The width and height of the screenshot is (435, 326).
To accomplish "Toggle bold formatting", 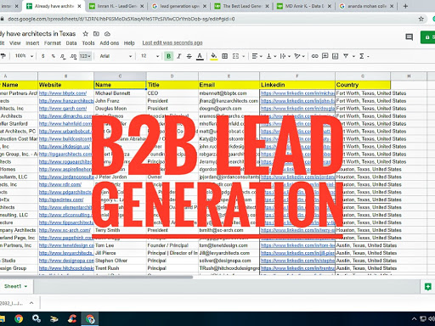I will tap(169, 56).
